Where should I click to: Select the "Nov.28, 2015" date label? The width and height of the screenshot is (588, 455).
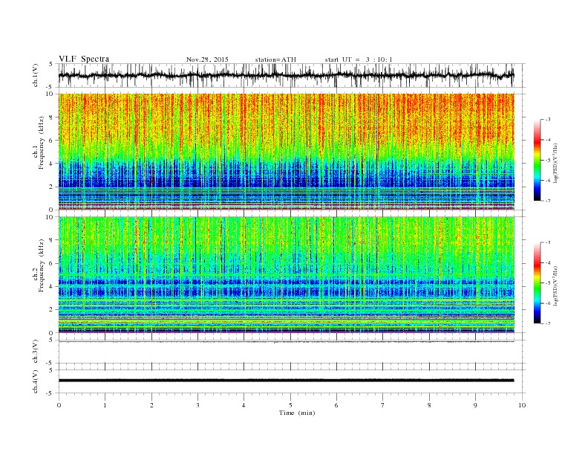click(x=207, y=59)
